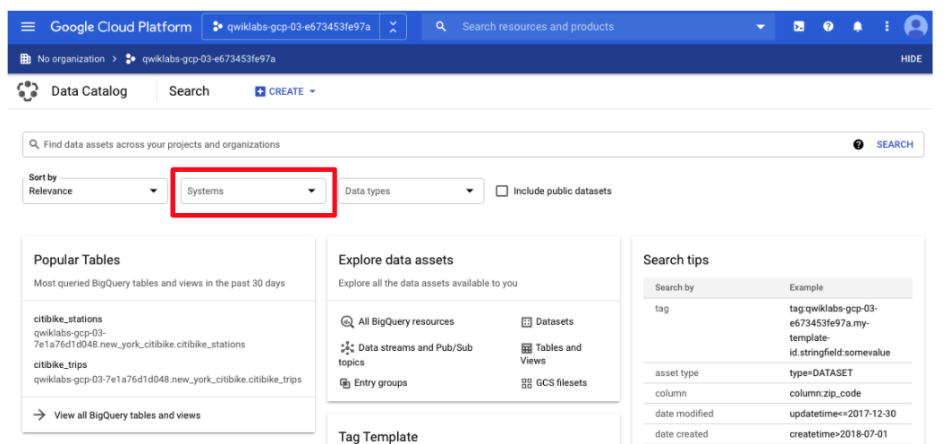This screenshot has width=951, height=444.
Task: Click the column:zip_code example text
Action: 825,393
